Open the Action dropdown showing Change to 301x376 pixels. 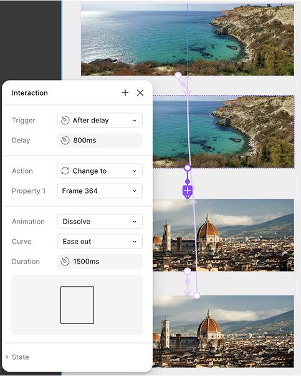(x=100, y=171)
